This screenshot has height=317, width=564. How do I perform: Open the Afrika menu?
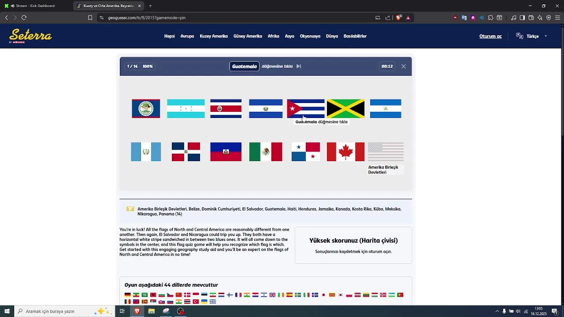tap(274, 36)
